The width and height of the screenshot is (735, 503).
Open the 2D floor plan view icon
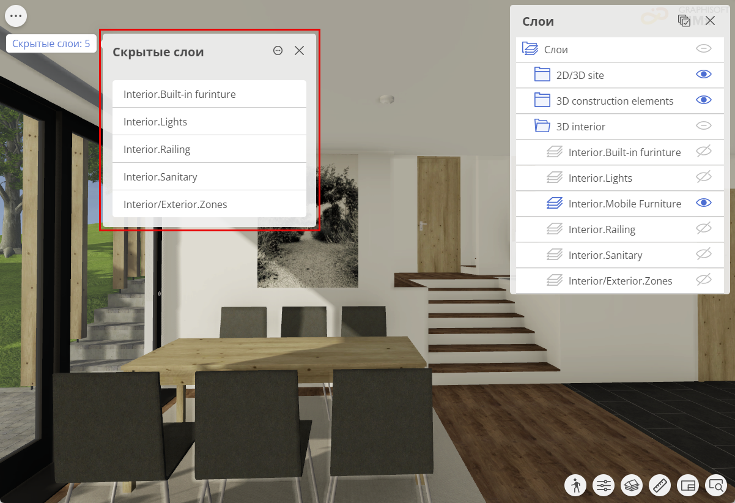(x=688, y=485)
